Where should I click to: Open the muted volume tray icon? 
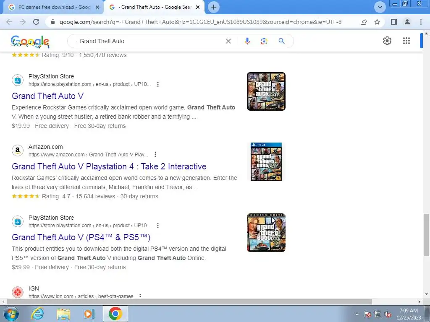coord(388,314)
